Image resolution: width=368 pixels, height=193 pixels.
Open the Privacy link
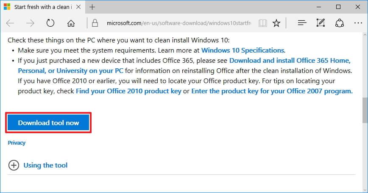tap(17, 143)
